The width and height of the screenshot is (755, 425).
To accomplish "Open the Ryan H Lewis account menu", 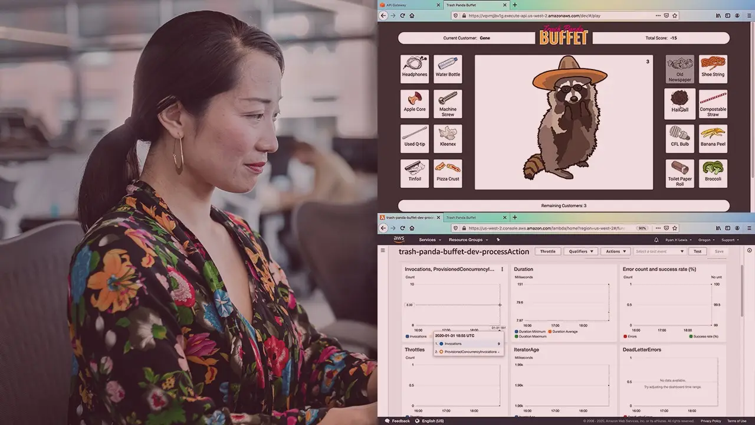I will click(x=679, y=240).
